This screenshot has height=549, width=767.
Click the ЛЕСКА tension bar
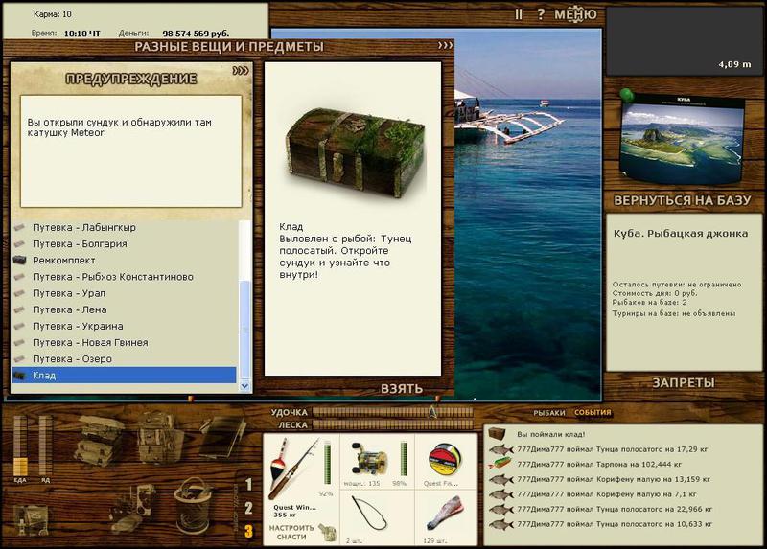tap(393, 424)
